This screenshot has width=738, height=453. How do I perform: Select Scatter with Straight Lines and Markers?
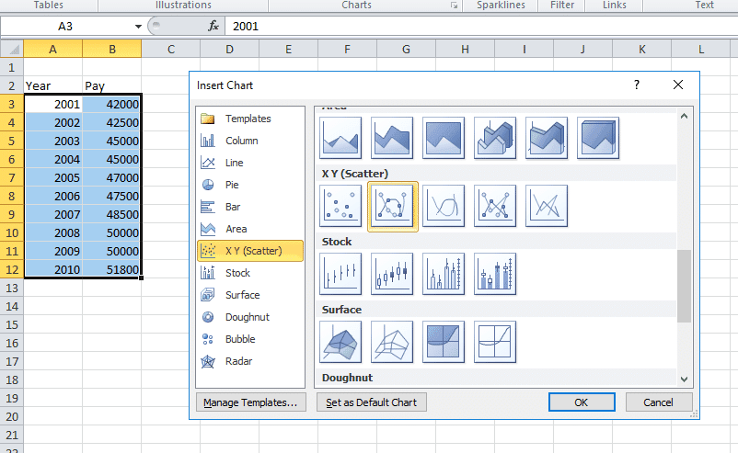tap(496, 206)
